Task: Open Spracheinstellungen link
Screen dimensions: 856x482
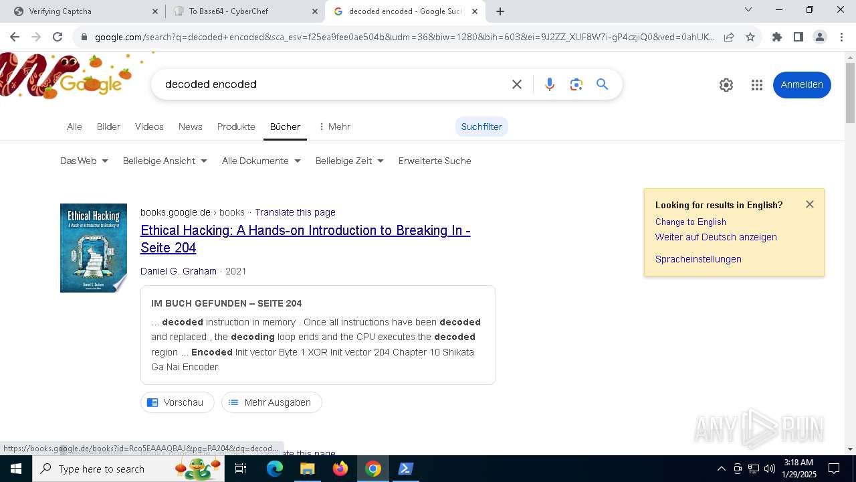Action: tap(698, 259)
